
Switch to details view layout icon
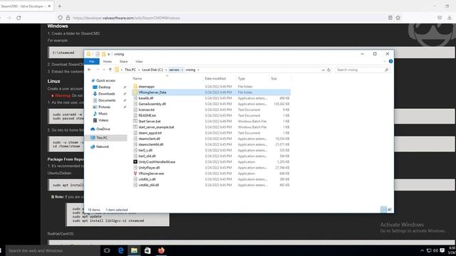click(383, 210)
